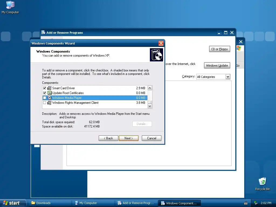276x207 pixels.
Task: Click the components list scroll-up arrow
Action: [x=150, y=88]
